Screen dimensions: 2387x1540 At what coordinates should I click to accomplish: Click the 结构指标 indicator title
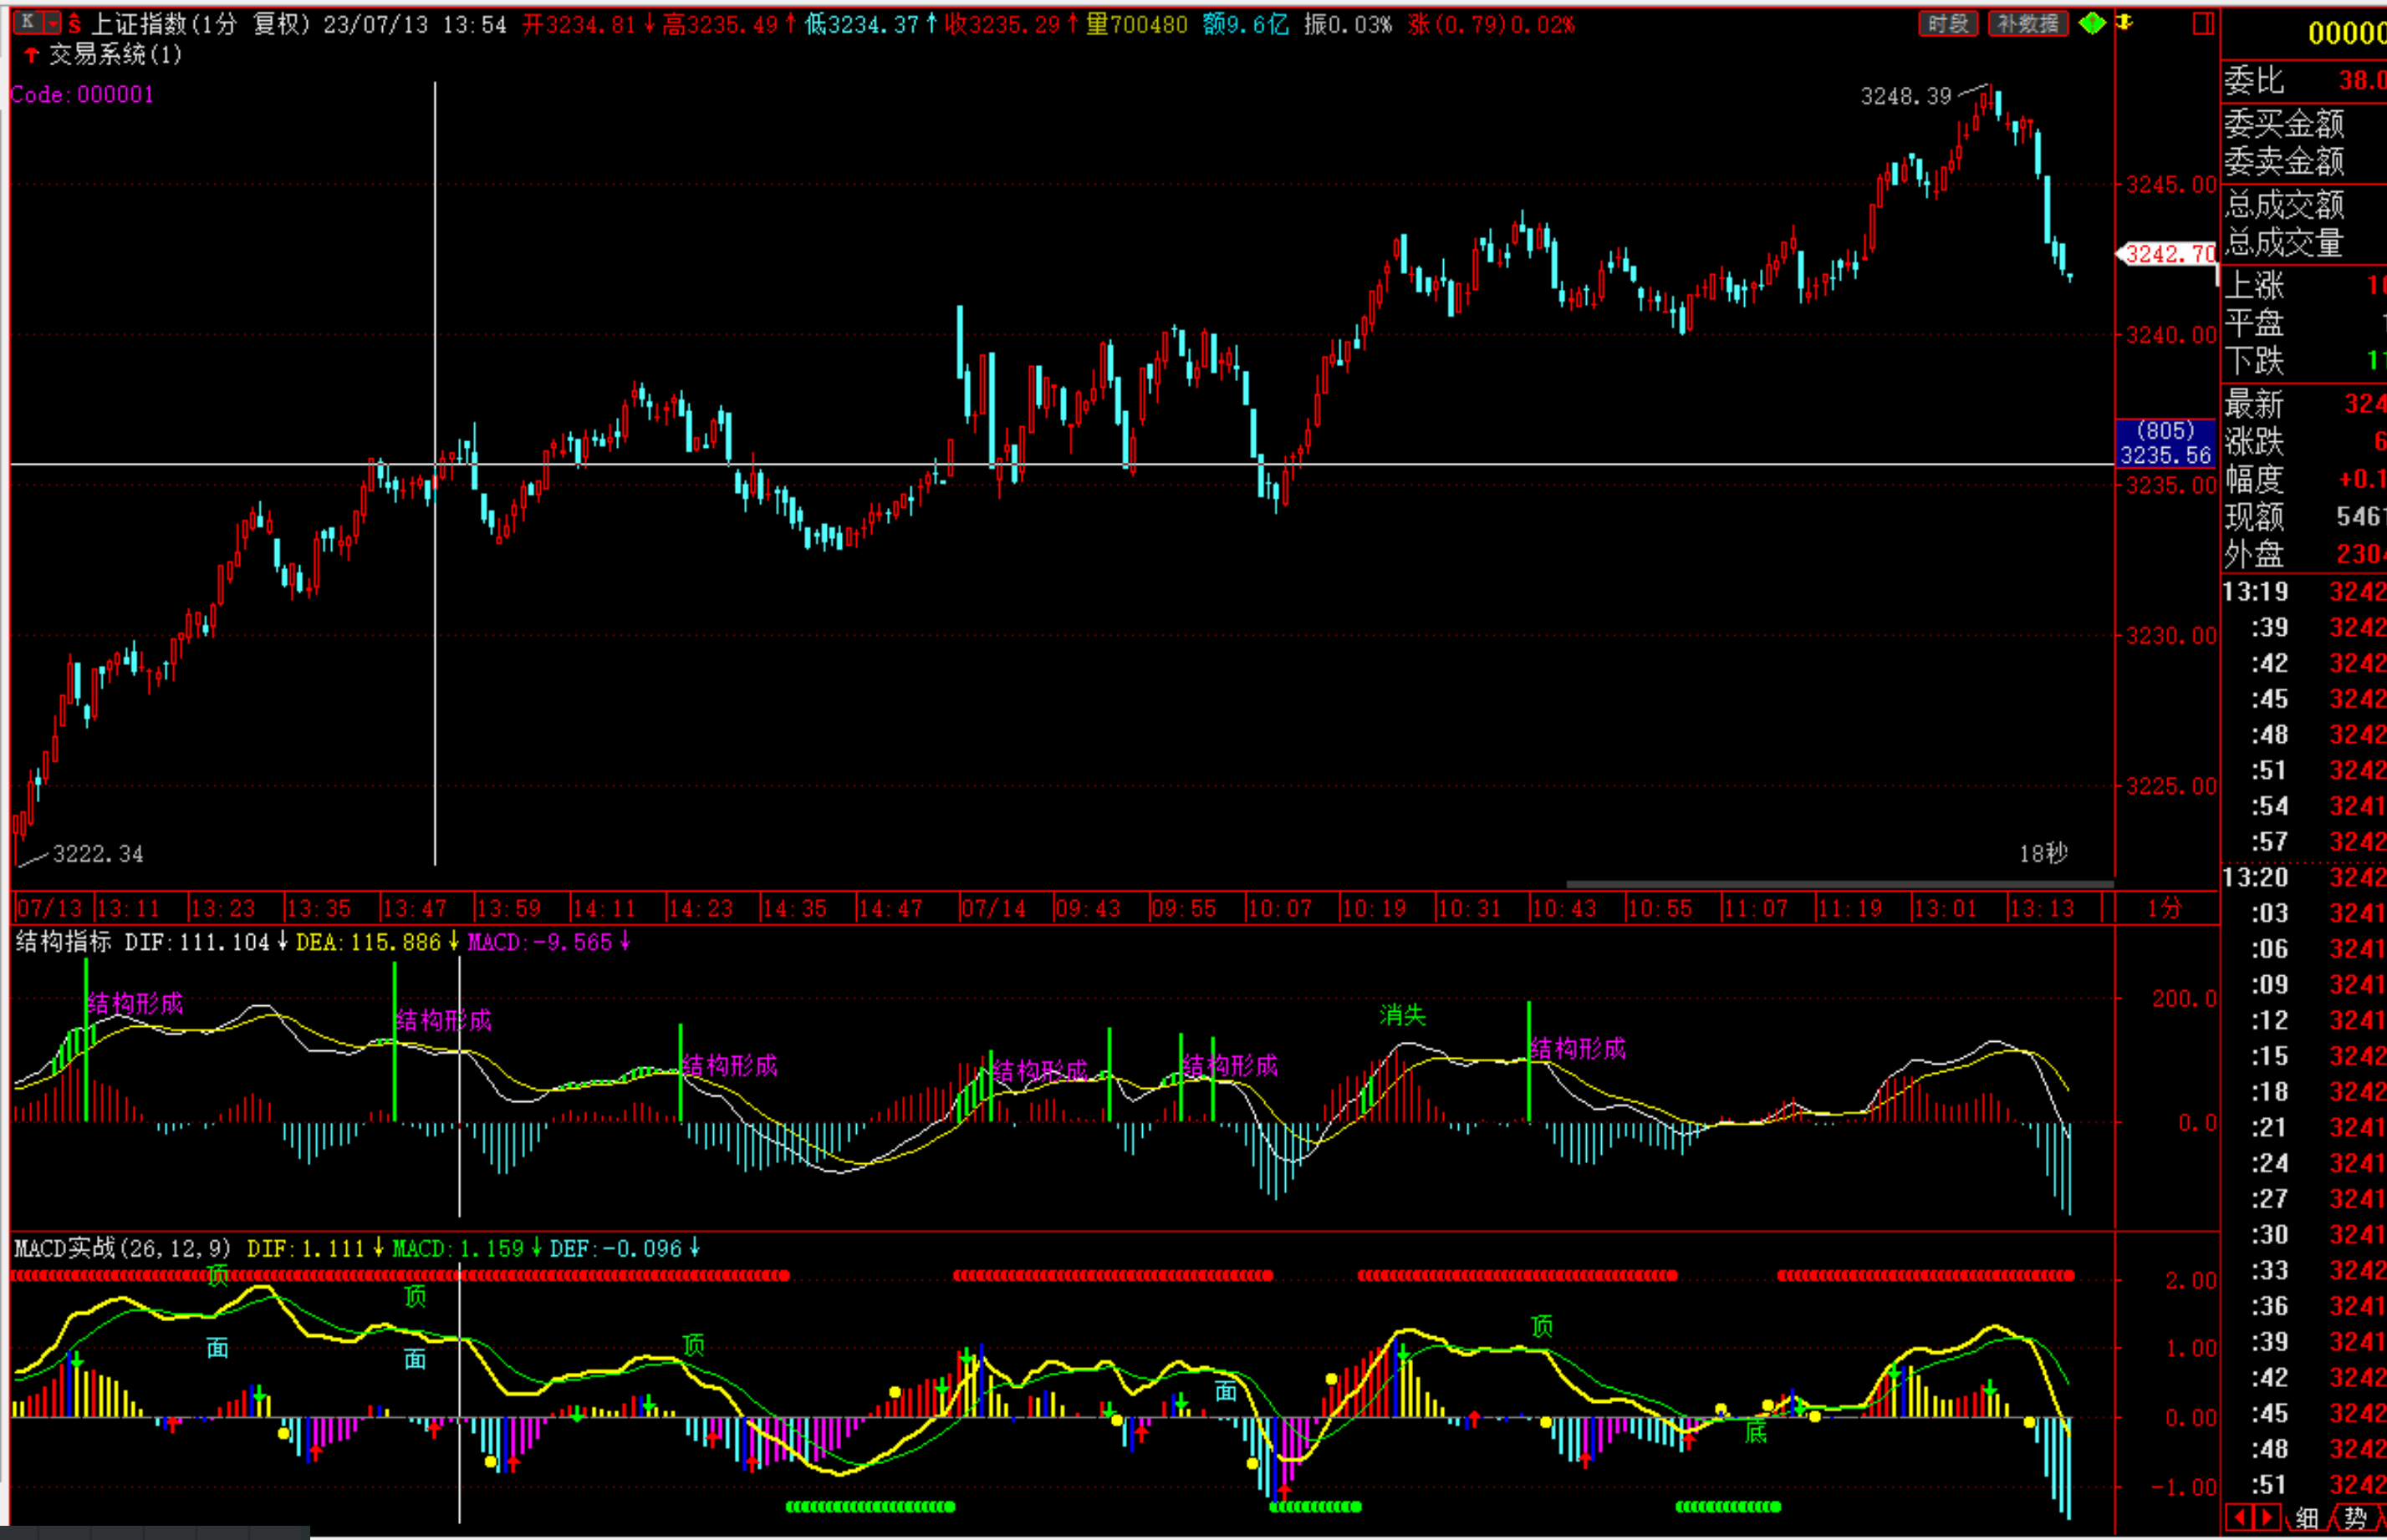click(63, 942)
